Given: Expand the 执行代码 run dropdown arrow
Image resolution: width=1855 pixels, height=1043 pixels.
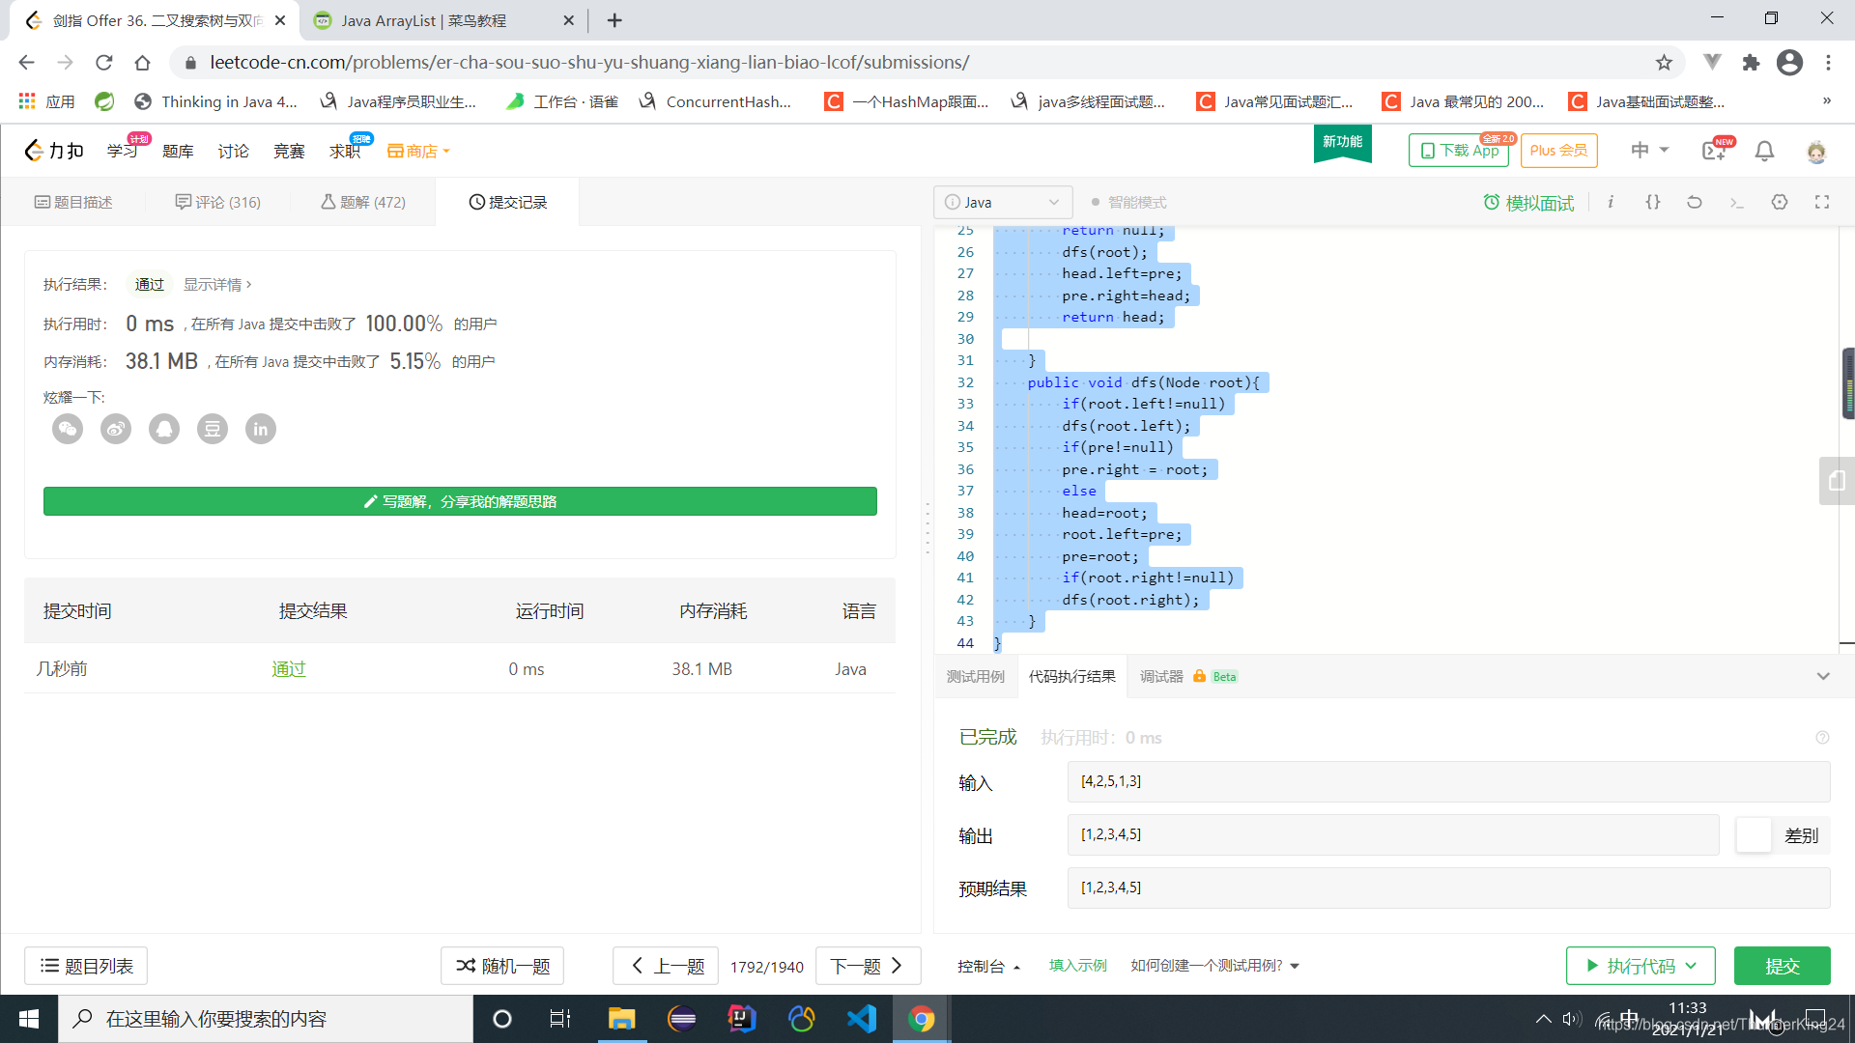Looking at the screenshot, I should (x=1692, y=966).
